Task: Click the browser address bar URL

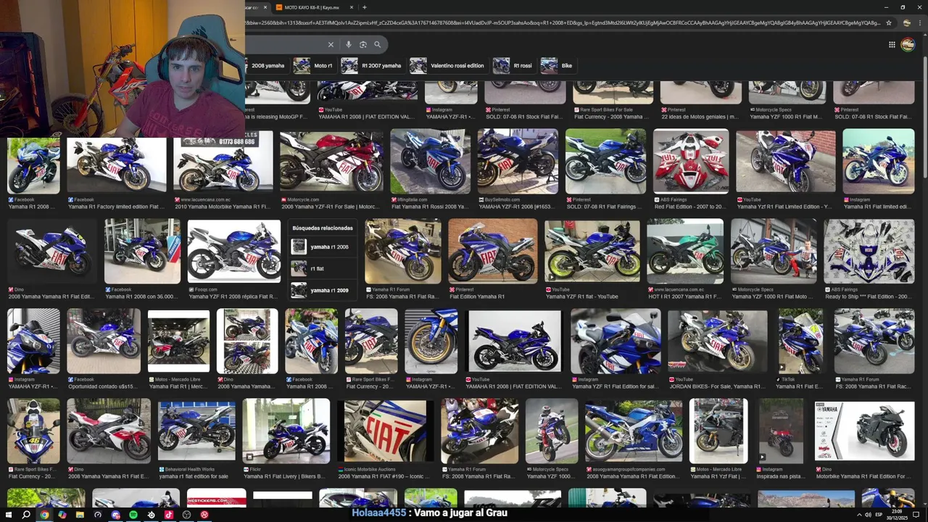Action: pyautogui.click(x=563, y=22)
